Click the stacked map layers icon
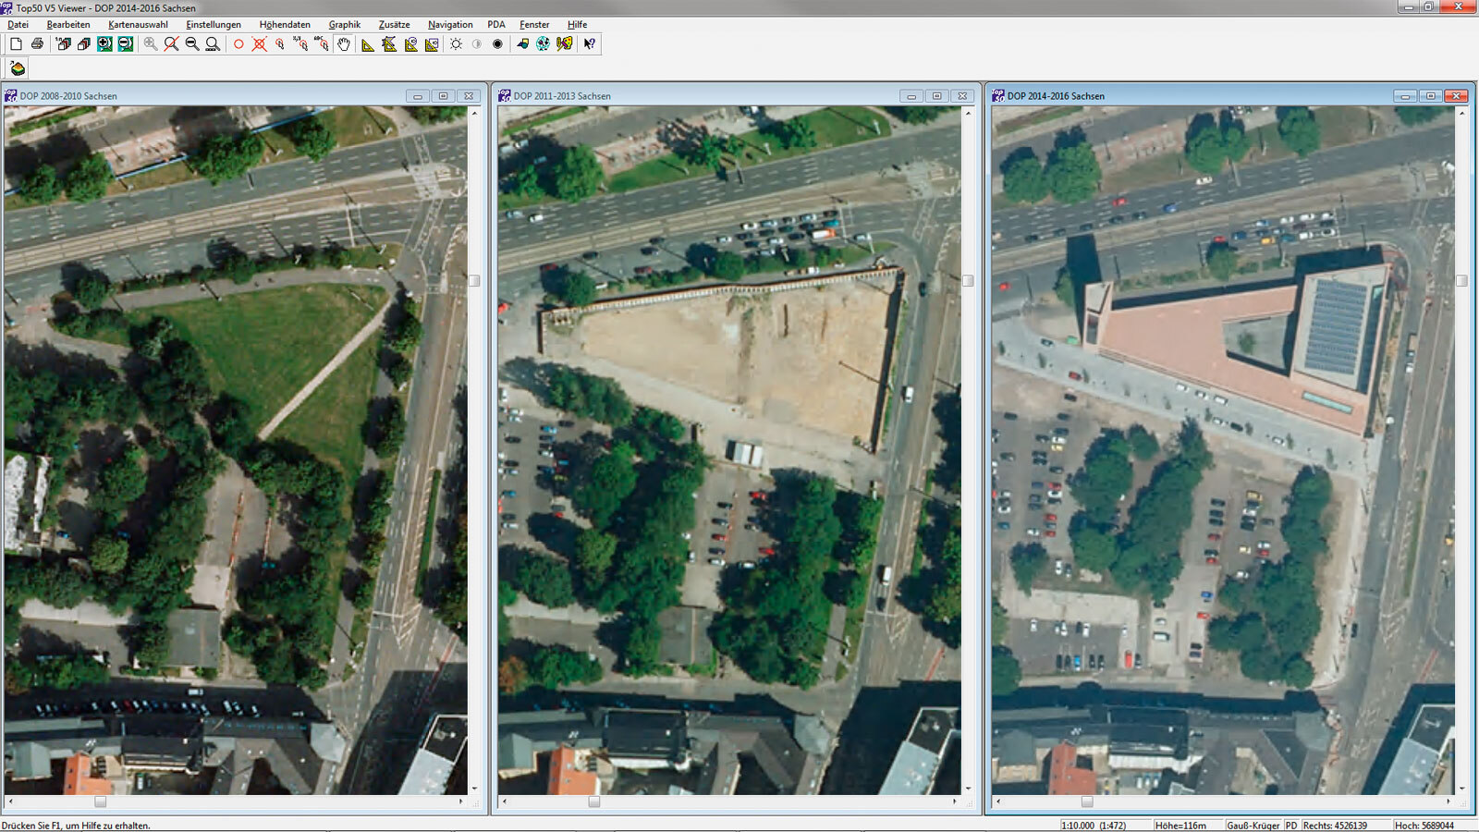 click(84, 43)
